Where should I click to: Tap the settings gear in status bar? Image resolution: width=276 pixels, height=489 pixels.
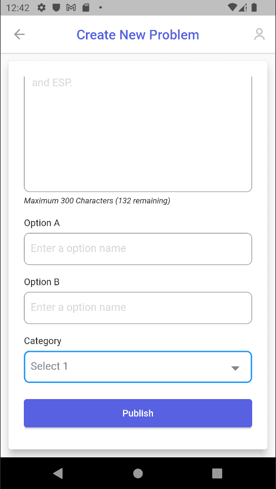42,8
